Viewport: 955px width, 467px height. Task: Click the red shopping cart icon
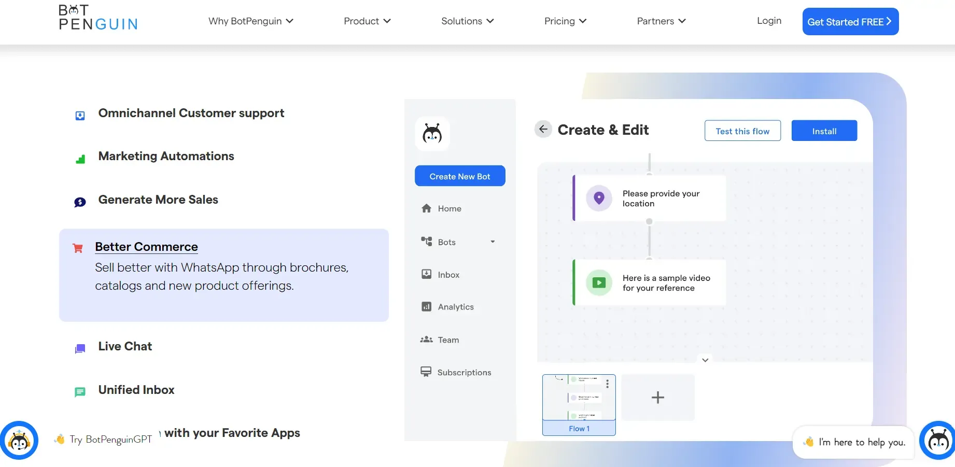pyautogui.click(x=78, y=248)
